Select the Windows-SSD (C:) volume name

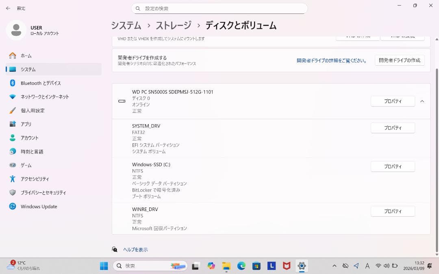pos(151,165)
